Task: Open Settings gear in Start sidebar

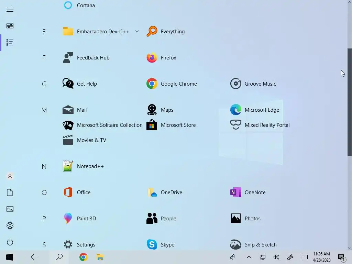Action: [10, 225]
